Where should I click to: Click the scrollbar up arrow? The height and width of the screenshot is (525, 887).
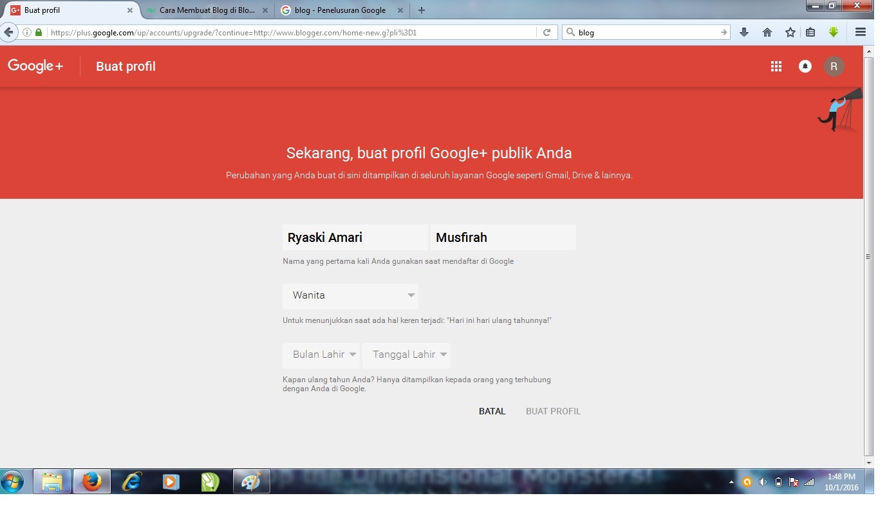pos(868,50)
